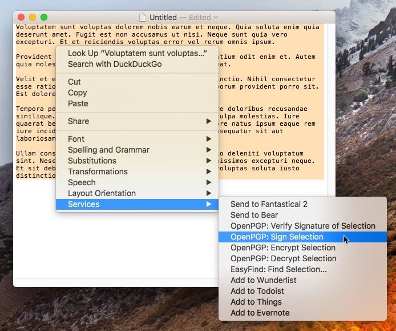396x331 pixels.
Task: Click the highlighted Services menu item
Action: pos(137,204)
